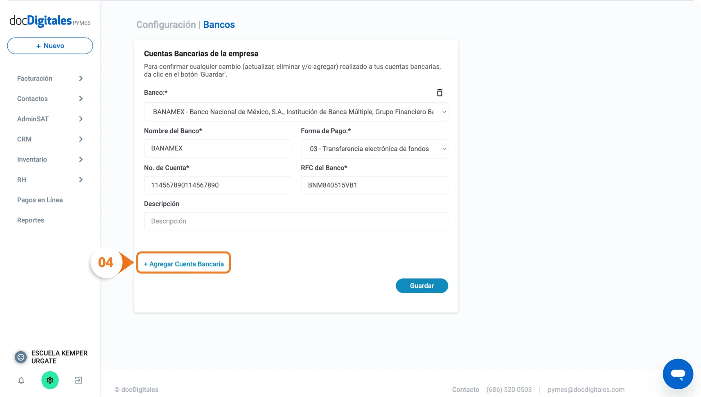Click Agregar Cuenta Bancaria link
The image size is (701, 397).
184,264
